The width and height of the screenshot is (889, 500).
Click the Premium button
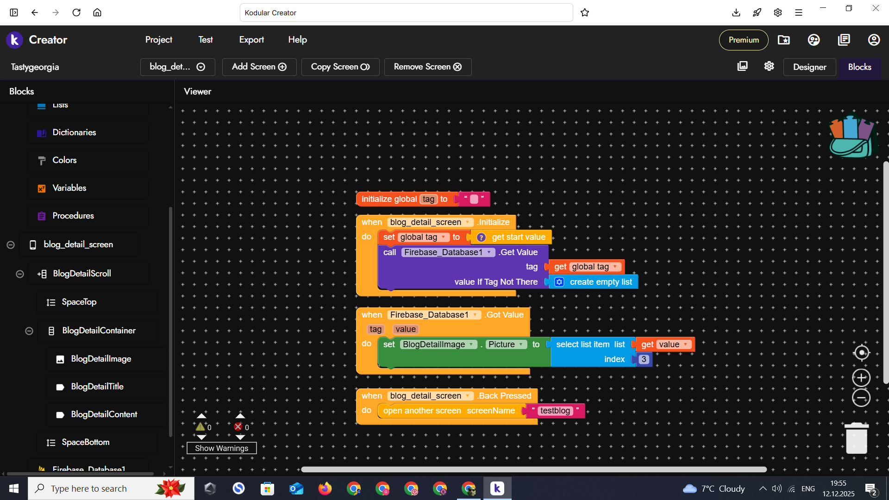(743, 40)
